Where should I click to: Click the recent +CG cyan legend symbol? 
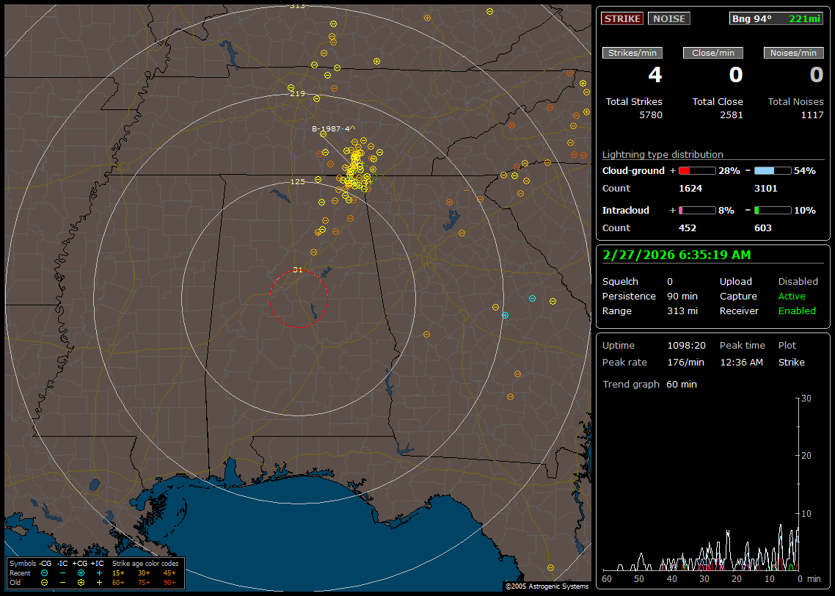click(81, 573)
